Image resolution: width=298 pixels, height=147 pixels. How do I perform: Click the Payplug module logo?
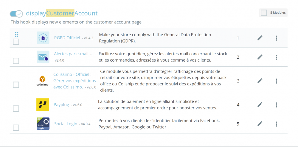tap(43, 104)
